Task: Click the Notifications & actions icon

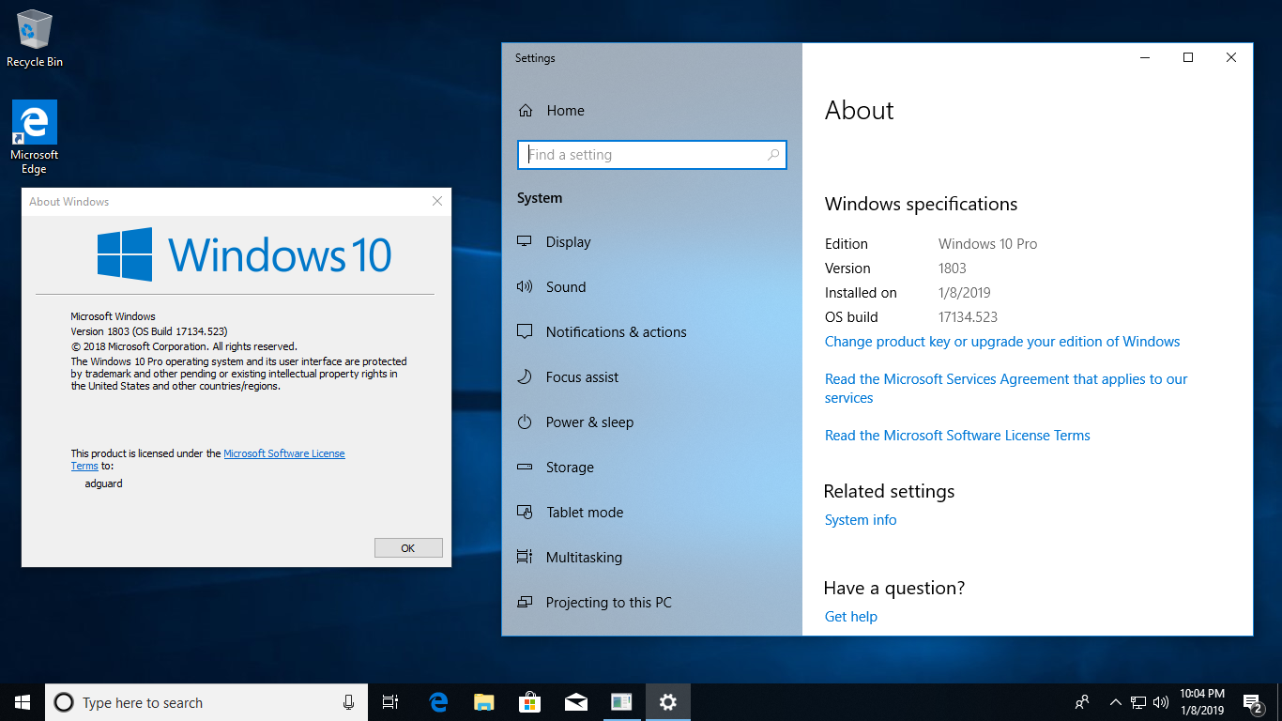Action: tap(525, 332)
